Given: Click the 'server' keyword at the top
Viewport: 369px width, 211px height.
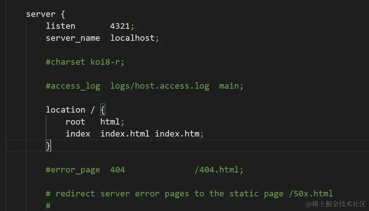Looking at the screenshot, I should 41,14.
